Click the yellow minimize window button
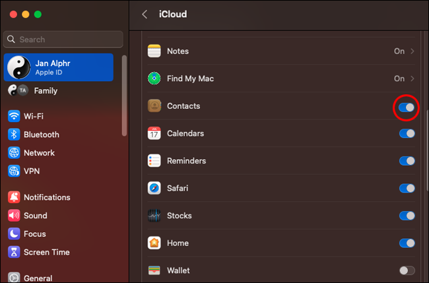 [26, 15]
